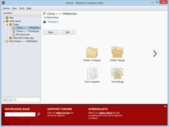Open the Folder Merge session icon
This screenshot has height=127, width=169.
click(x=117, y=52)
